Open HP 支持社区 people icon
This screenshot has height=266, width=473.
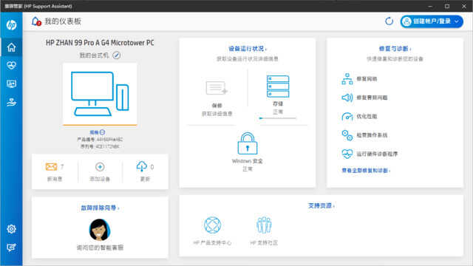264,225
